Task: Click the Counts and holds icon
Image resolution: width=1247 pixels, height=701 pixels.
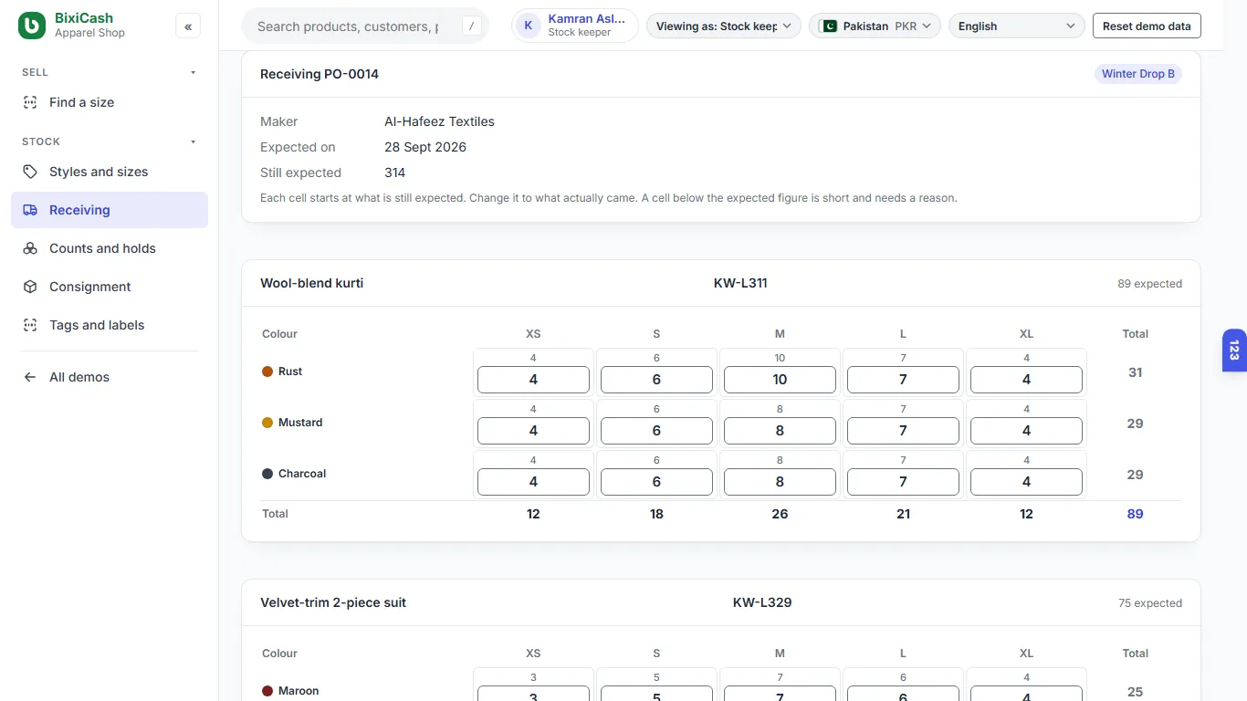Action: click(30, 248)
